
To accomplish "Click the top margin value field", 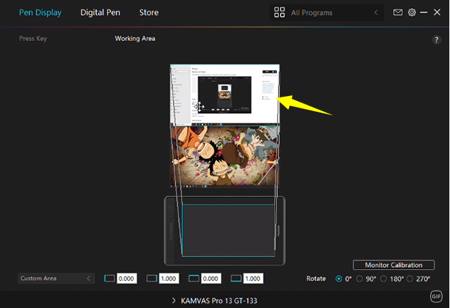I will 211,279.
